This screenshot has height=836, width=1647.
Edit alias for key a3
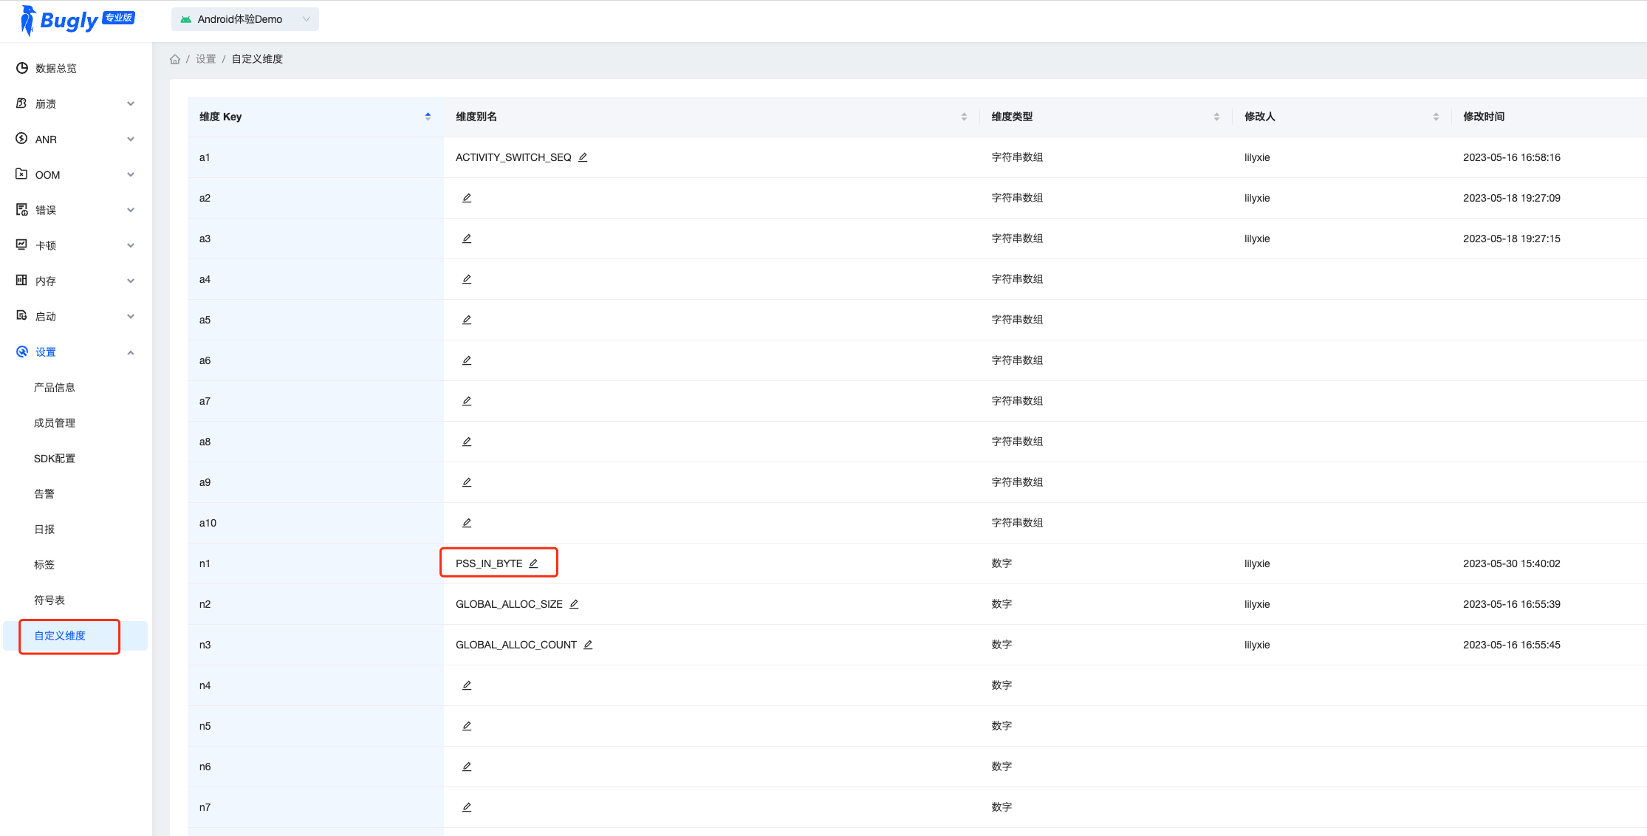(x=467, y=239)
